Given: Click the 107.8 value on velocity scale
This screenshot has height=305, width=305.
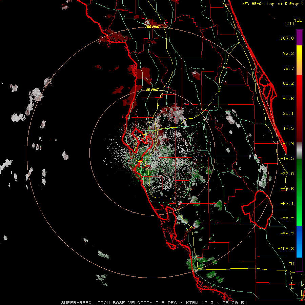Looking at the screenshot, I should click(x=287, y=38).
